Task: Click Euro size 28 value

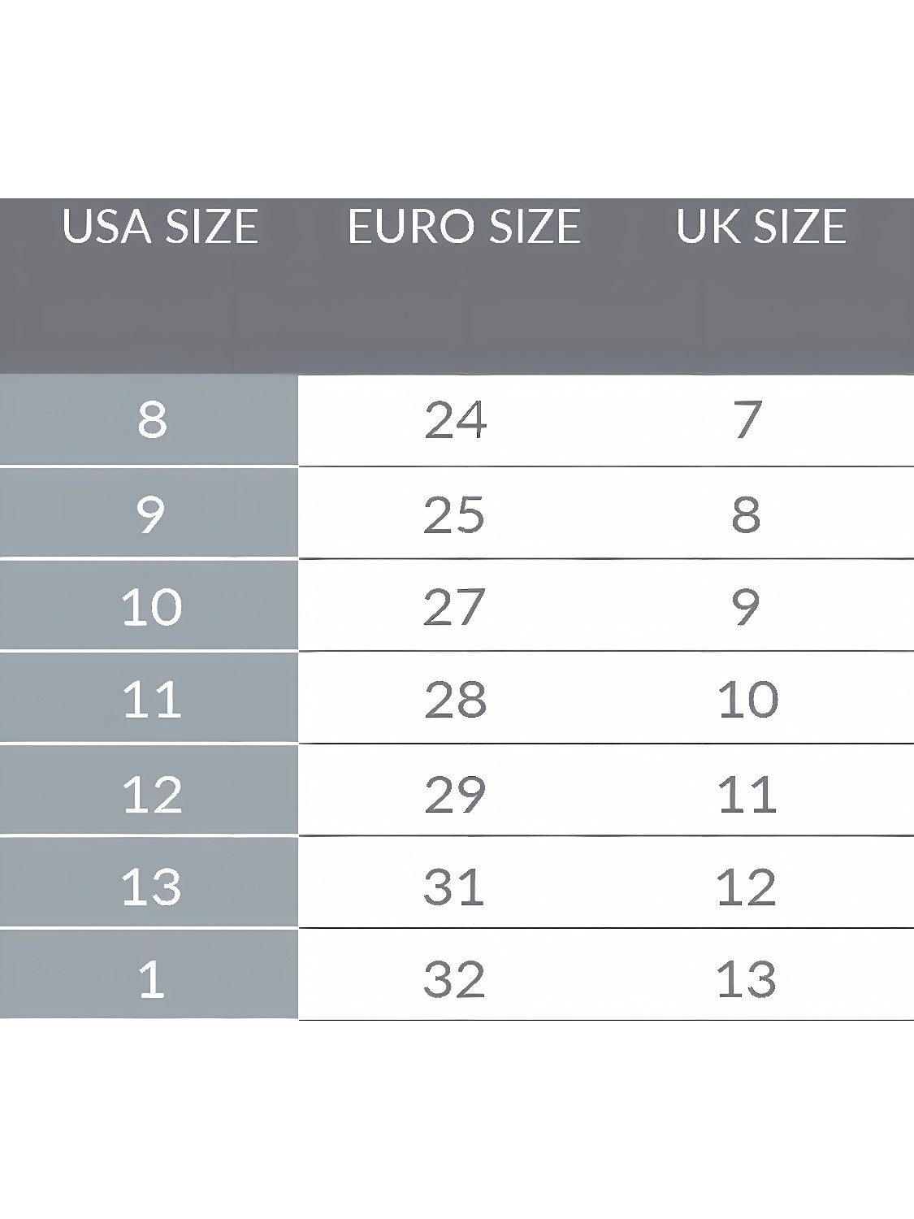Action: pos(455,699)
